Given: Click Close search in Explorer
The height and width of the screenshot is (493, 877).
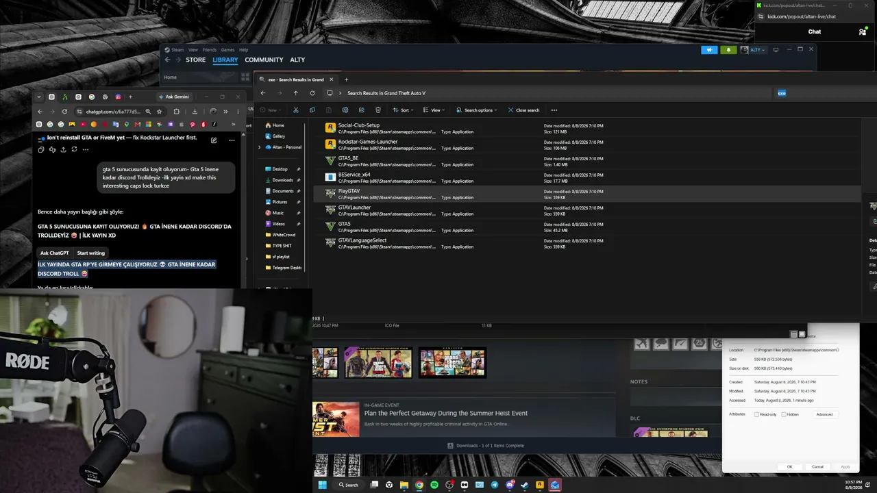Looking at the screenshot, I should point(524,110).
